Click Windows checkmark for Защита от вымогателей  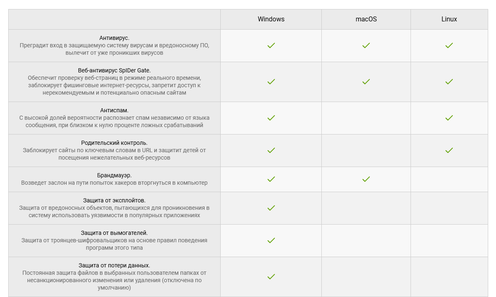(x=271, y=241)
